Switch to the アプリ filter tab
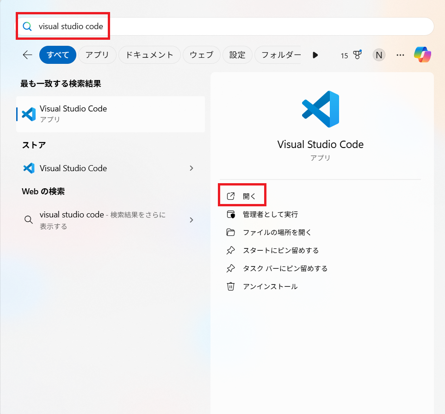This screenshot has height=414, width=445. click(x=97, y=55)
